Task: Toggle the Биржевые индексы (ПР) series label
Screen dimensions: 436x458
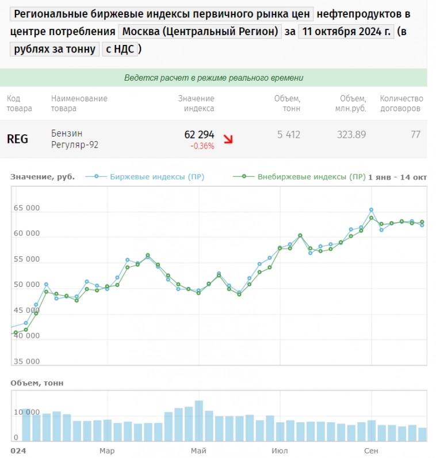Action: coord(156,177)
